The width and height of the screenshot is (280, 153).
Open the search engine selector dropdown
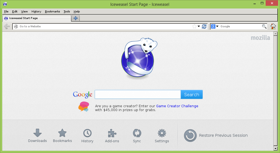point(217,26)
